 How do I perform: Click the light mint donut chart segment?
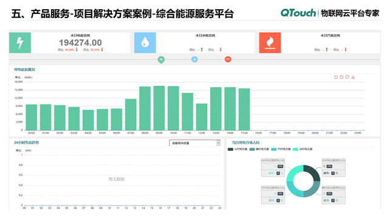294,172
